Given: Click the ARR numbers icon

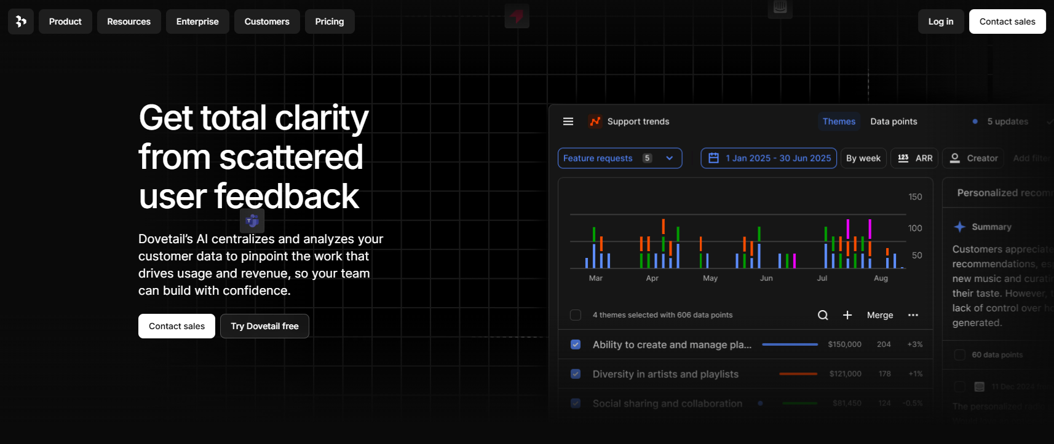Looking at the screenshot, I should [x=903, y=158].
